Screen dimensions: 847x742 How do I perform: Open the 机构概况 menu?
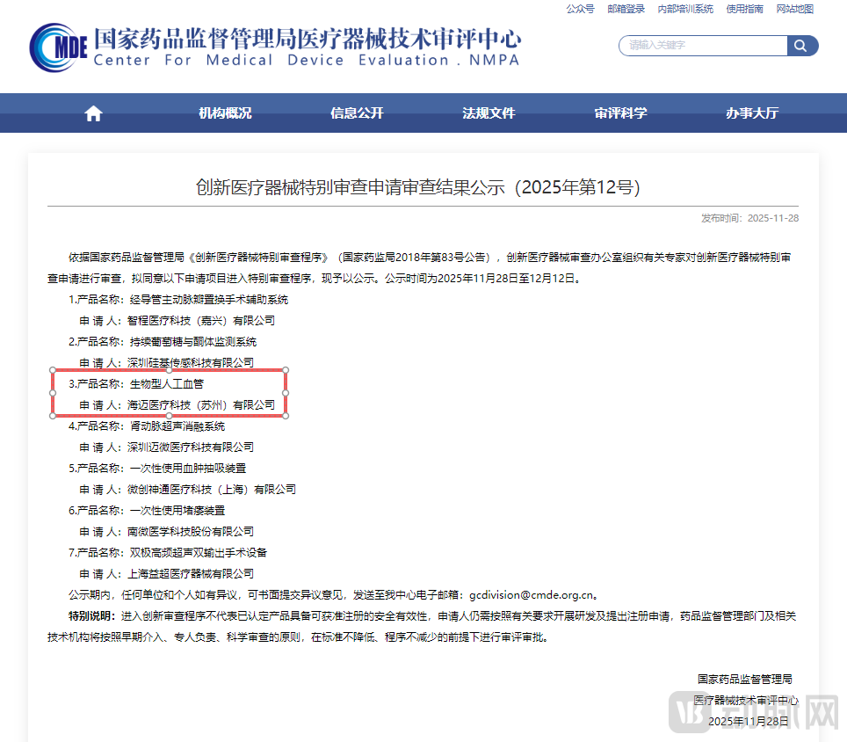click(x=225, y=113)
